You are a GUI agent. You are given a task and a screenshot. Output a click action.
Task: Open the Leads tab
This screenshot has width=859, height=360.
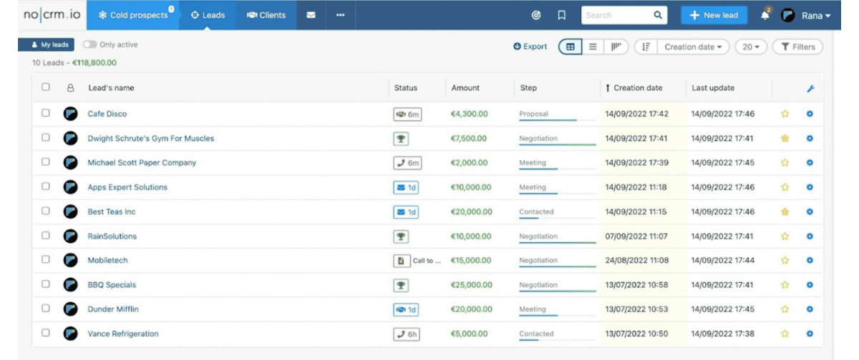[x=208, y=15]
